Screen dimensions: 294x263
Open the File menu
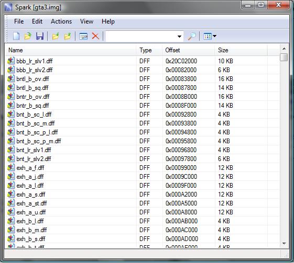point(19,21)
